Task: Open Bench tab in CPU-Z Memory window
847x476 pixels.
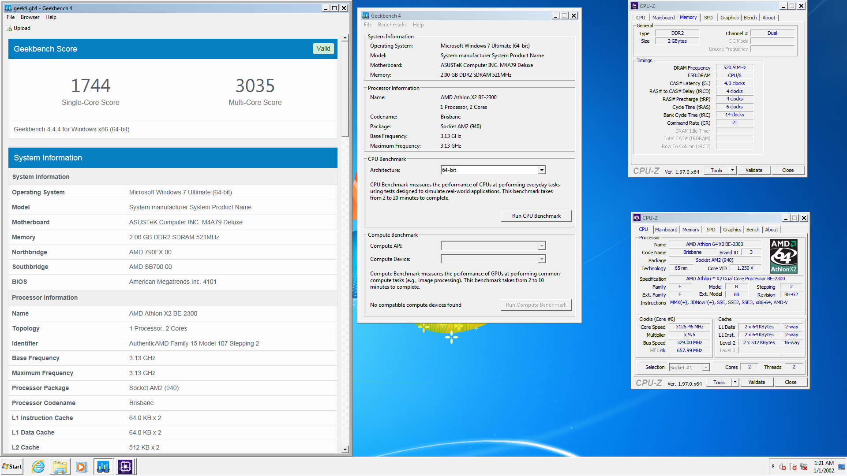Action: click(x=750, y=18)
